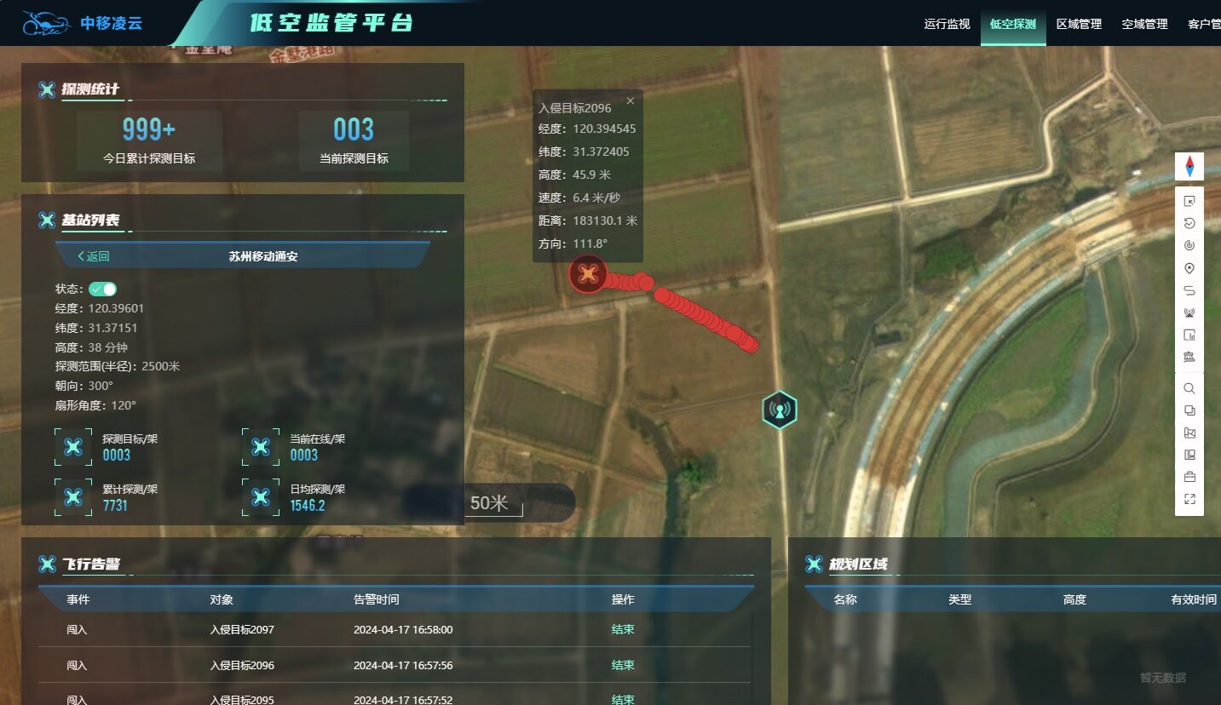Open the 空域管理 menu tab
The height and width of the screenshot is (705, 1221).
pyautogui.click(x=1144, y=24)
